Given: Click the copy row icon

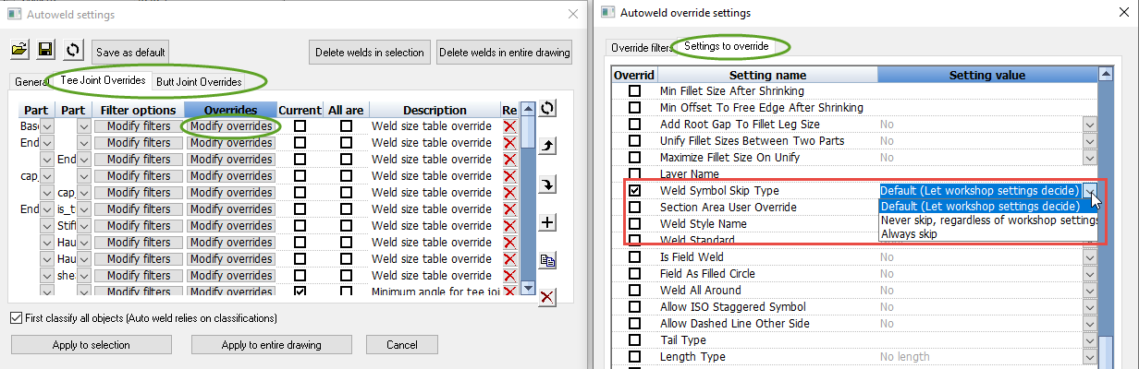Looking at the screenshot, I should tap(547, 260).
